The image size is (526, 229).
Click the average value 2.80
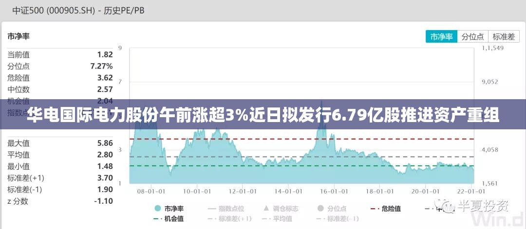[x=105, y=155]
